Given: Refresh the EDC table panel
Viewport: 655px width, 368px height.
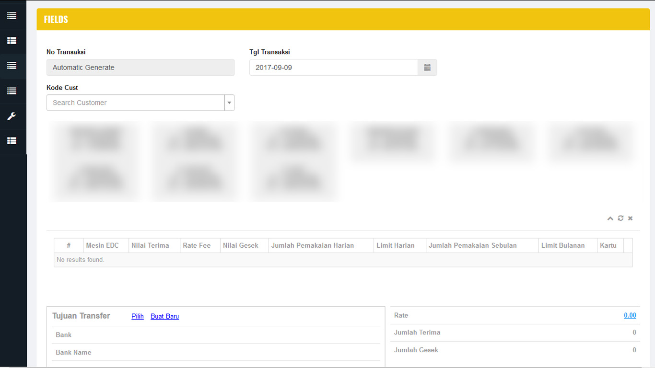Looking at the screenshot, I should tap(620, 218).
